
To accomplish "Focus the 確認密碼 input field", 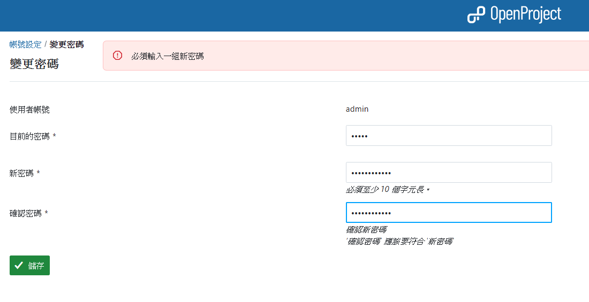I will pos(449,212).
